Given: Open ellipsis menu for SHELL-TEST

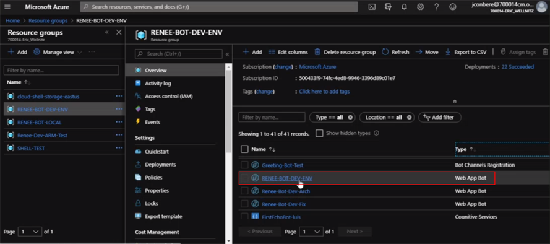Looking at the screenshot, I should click(119, 148).
